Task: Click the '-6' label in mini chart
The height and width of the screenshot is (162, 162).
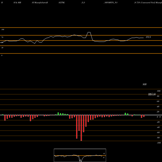Action: (x=104, y=154)
